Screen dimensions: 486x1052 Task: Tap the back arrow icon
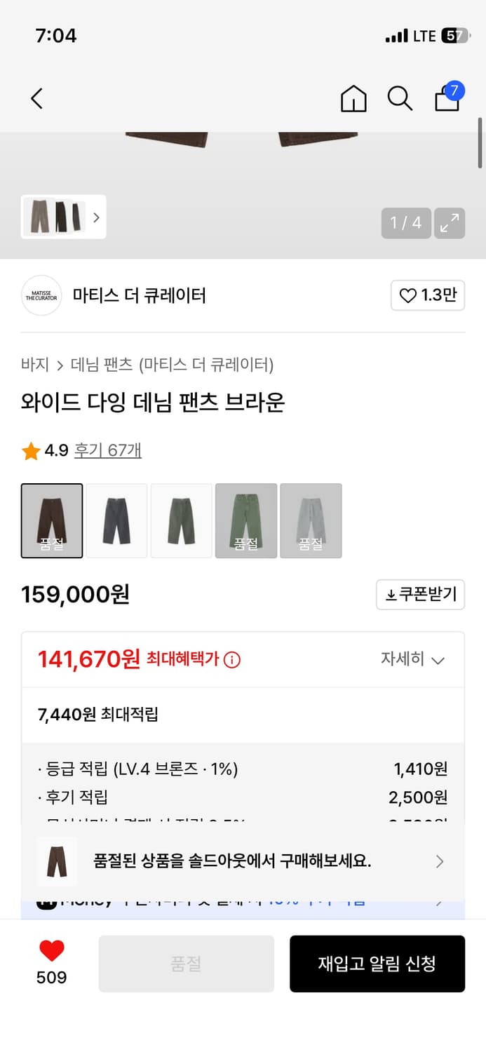click(37, 98)
